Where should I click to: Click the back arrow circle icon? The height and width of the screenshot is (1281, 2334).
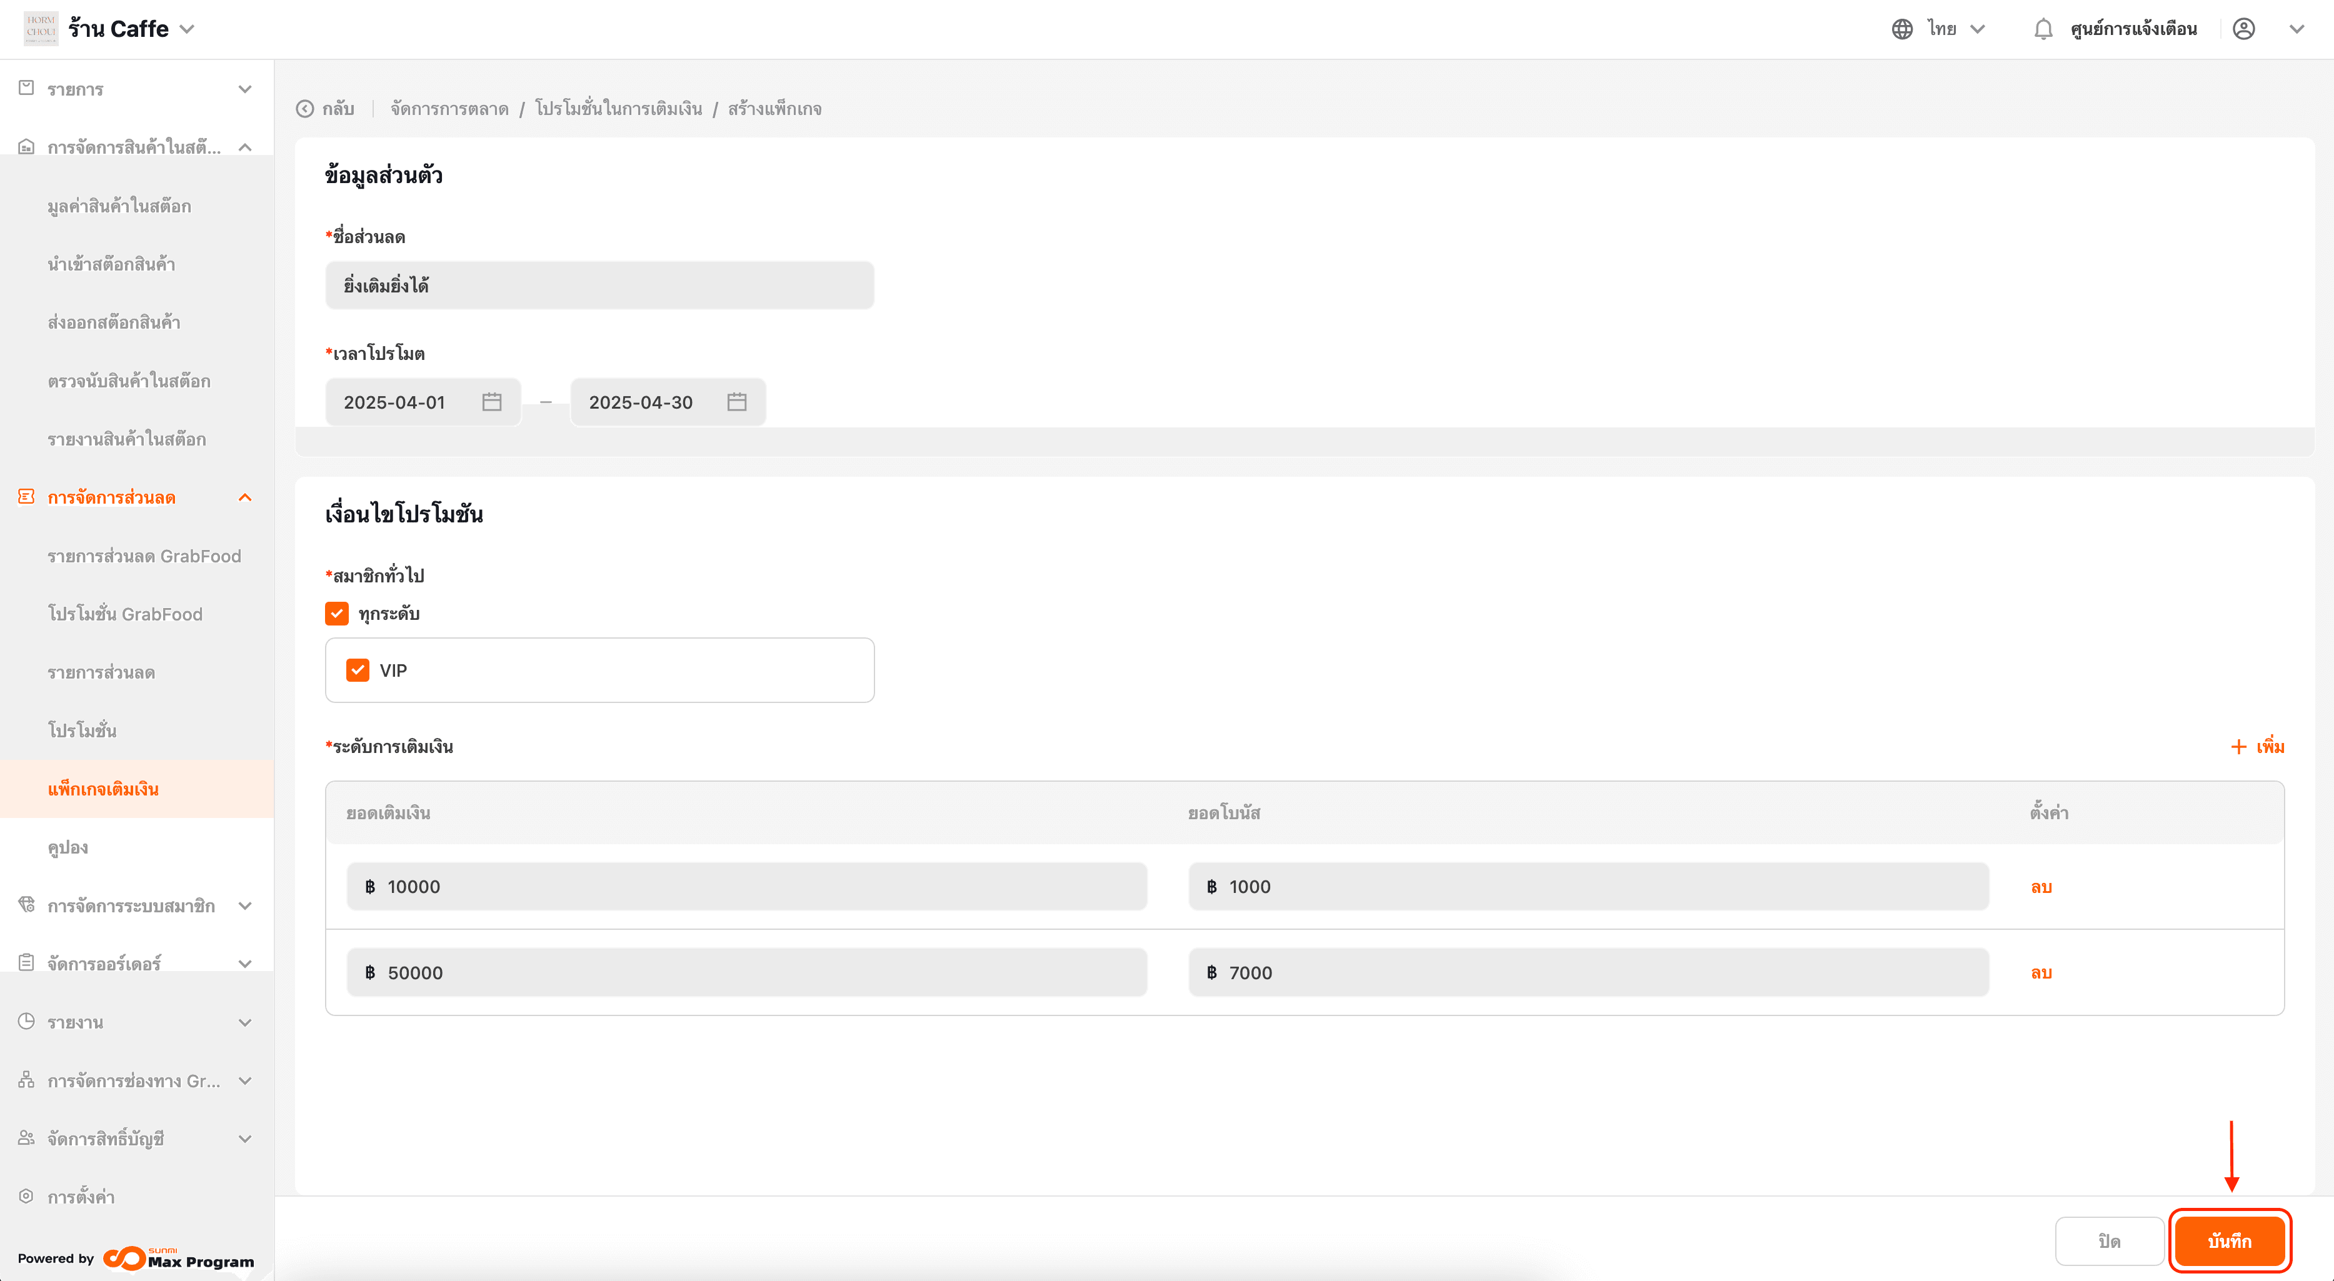tap(305, 109)
